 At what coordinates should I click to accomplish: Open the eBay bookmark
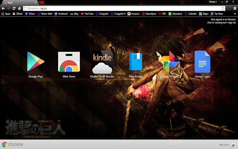tap(74, 14)
